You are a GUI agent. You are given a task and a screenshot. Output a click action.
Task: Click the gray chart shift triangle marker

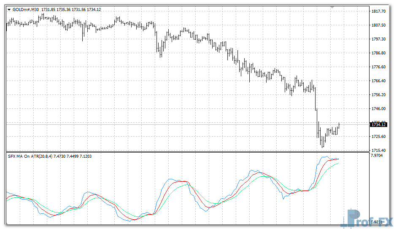pyautogui.click(x=332, y=7)
